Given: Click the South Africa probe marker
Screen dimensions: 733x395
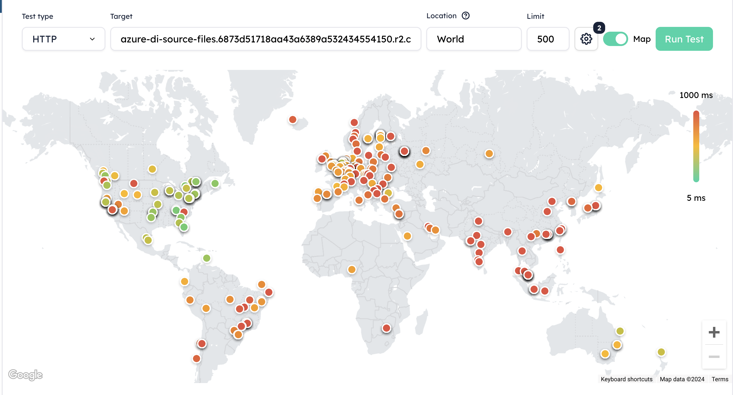Looking at the screenshot, I should click(x=387, y=328).
